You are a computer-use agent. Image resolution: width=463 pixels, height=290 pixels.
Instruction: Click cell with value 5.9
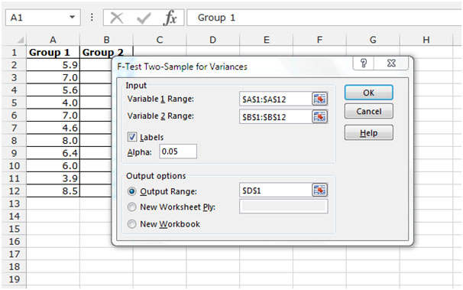pyautogui.click(x=53, y=65)
